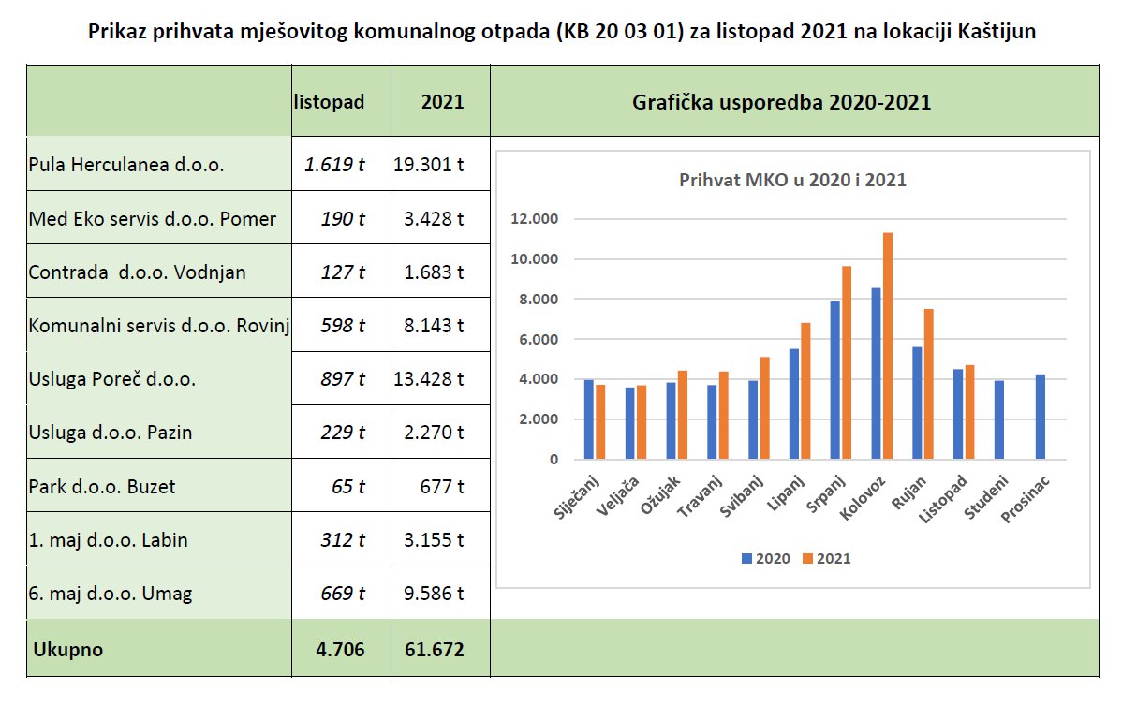1122x705 pixels.
Task: Click the "2.270 t" yearly value cell
Action: pyautogui.click(x=434, y=432)
